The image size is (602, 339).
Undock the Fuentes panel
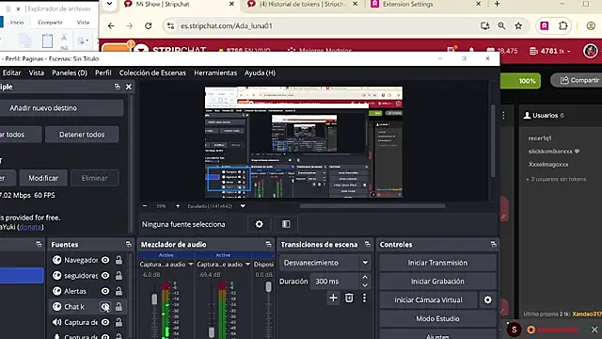click(129, 245)
